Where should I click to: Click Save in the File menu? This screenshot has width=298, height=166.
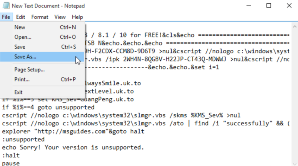[x=20, y=47]
